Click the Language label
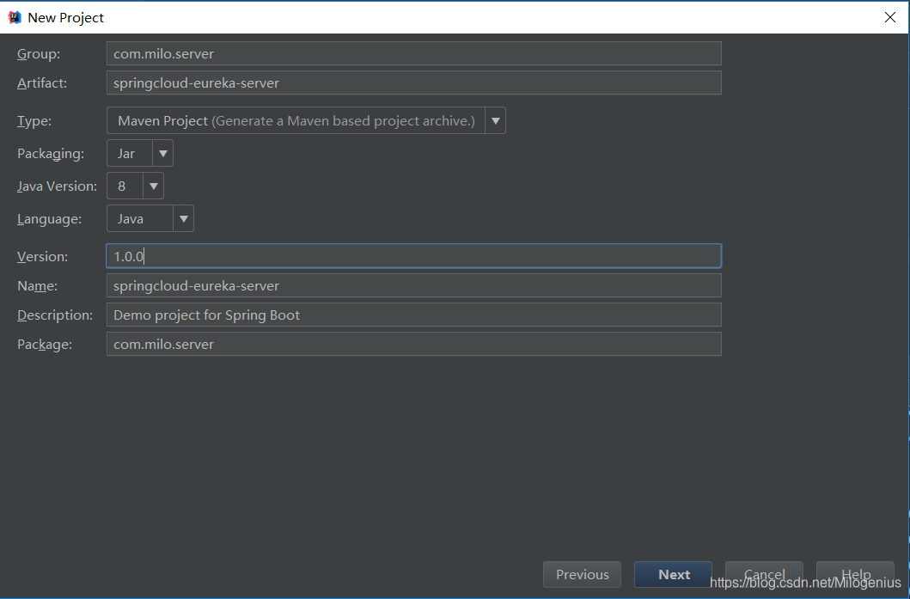Image resolution: width=910 pixels, height=599 pixels. pyautogui.click(x=49, y=219)
